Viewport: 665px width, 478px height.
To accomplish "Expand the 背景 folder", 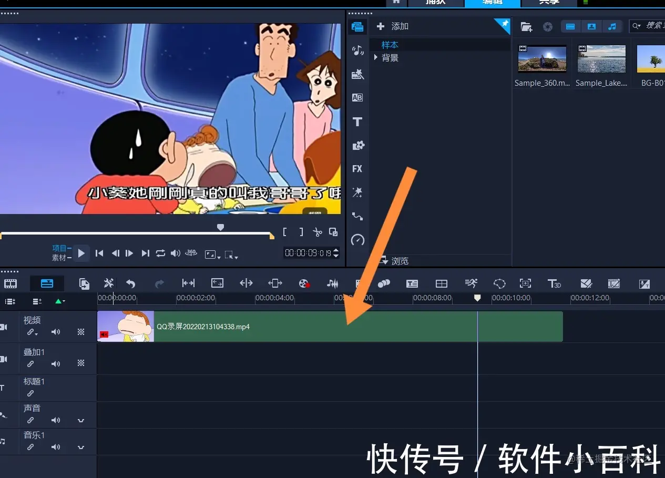I will click(376, 57).
